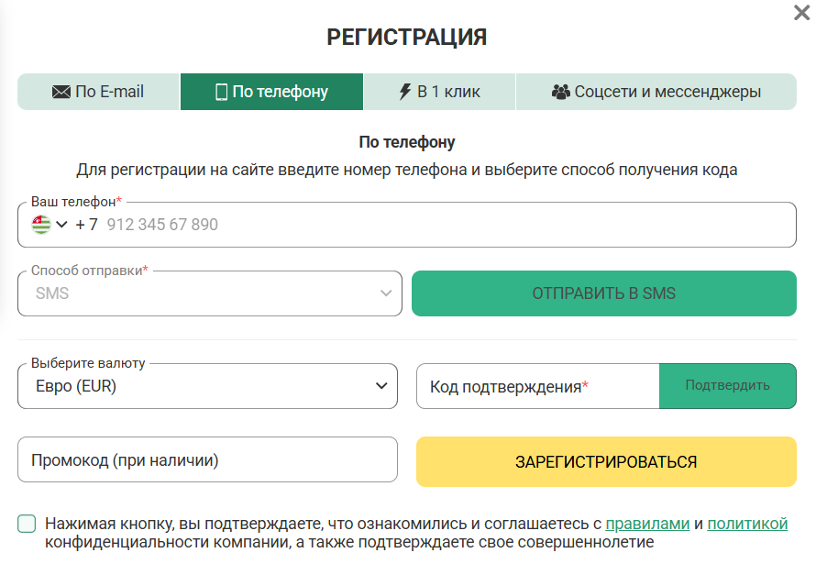Click the Подтвердить confirm code button
816x586 pixels.
tap(728, 386)
